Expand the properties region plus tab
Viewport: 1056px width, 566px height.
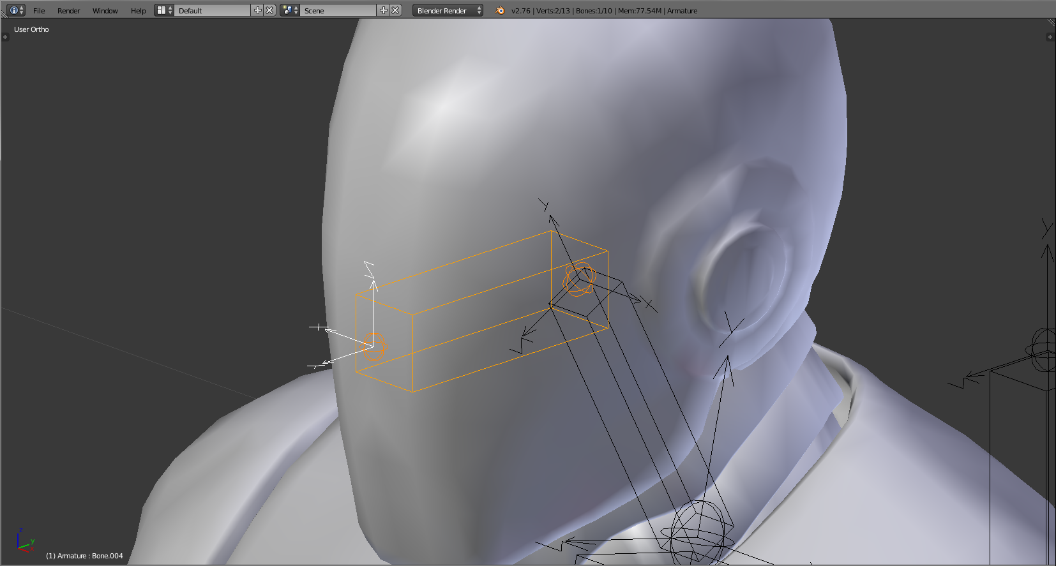[1050, 37]
